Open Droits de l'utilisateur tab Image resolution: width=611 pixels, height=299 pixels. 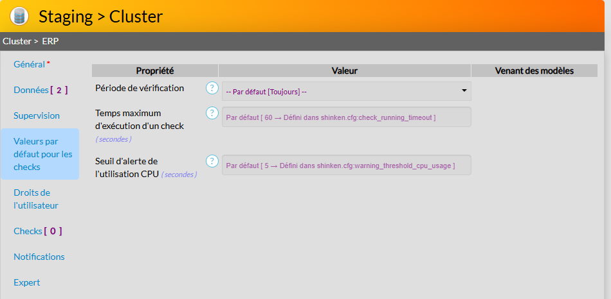(36, 199)
